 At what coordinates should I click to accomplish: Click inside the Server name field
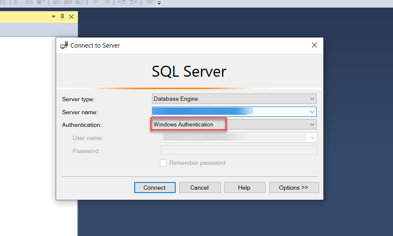[228, 112]
